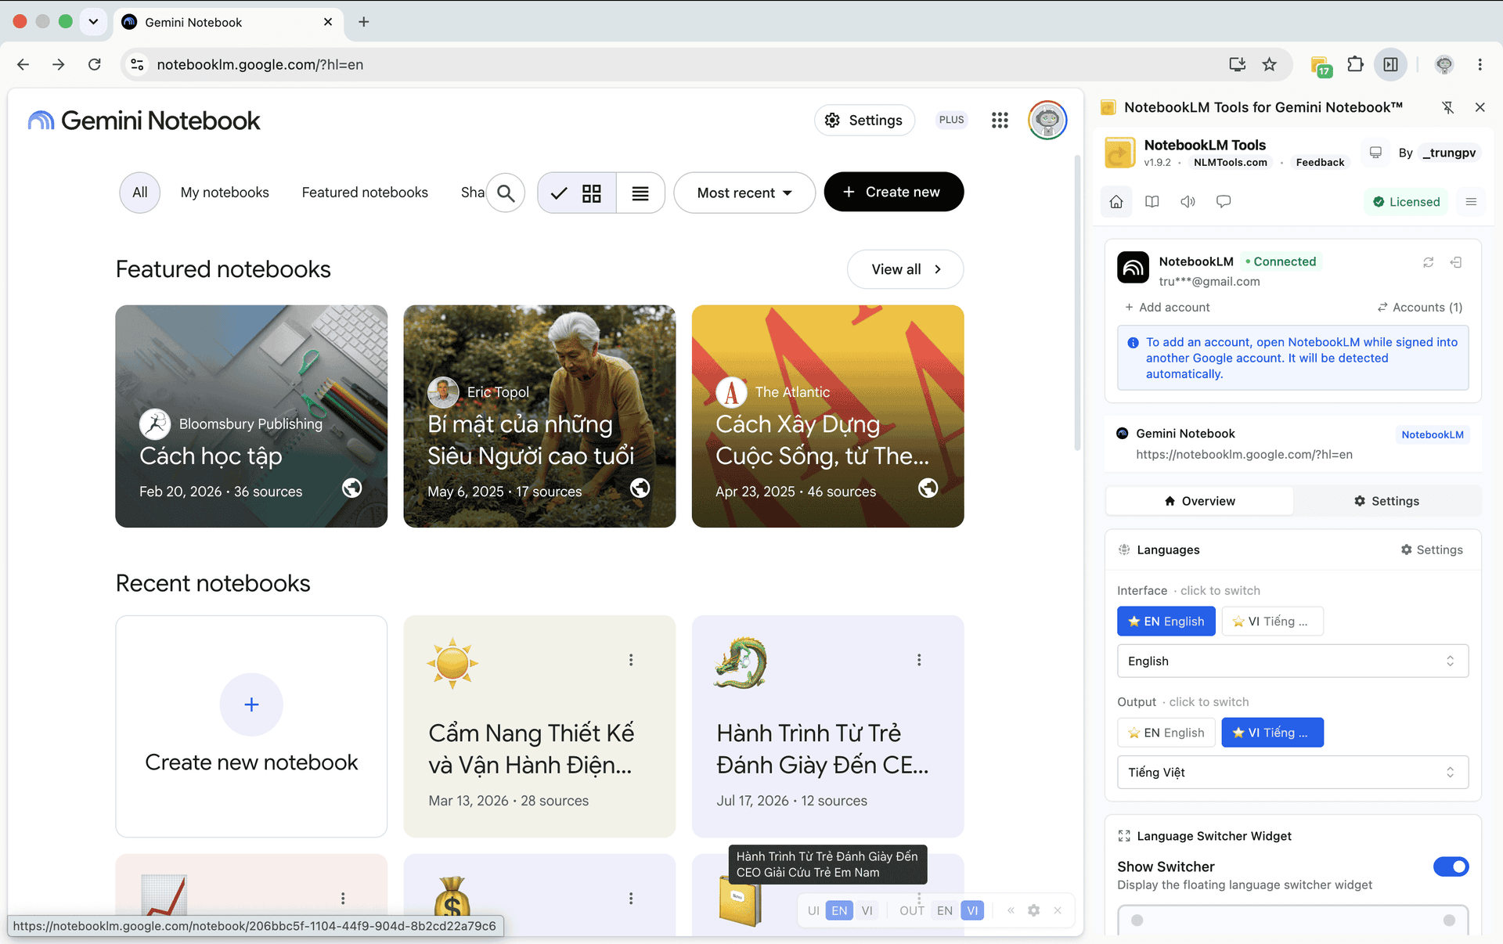Select OUT EN in floating switcher
Image resolution: width=1503 pixels, height=944 pixels.
pyautogui.click(x=945, y=910)
